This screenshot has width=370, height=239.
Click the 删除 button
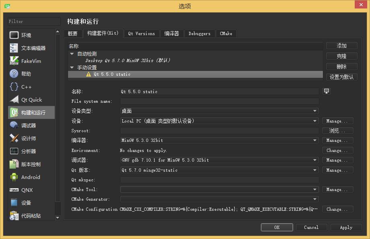coord(342,67)
